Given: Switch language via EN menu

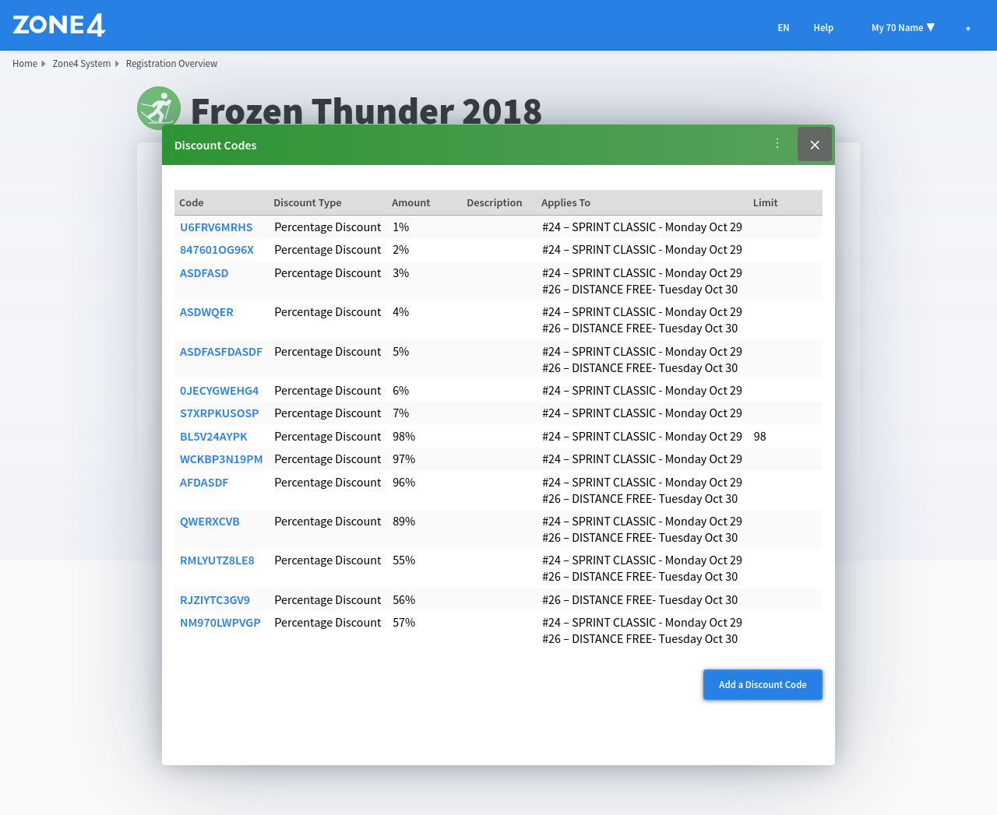Looking at the screenshot, I should 783,28.
